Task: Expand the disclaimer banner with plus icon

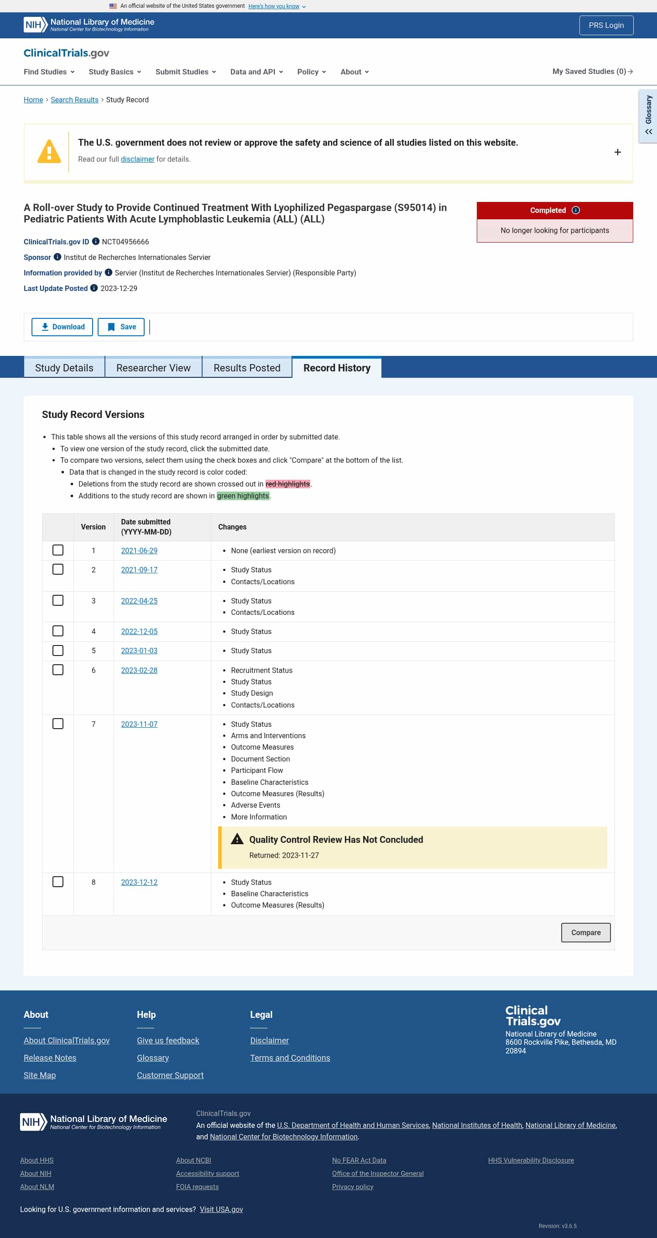Action: (x=618, y=152)
